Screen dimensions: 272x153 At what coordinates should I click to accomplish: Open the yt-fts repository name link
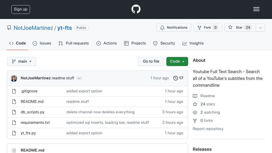click(65, 28)
